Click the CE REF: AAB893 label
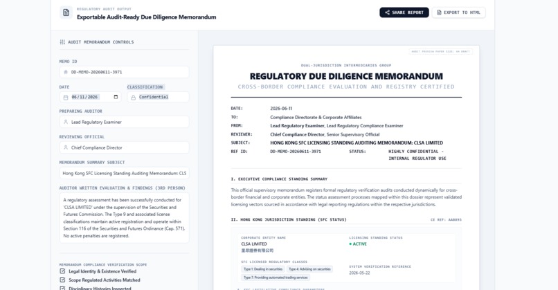The image size is (558, 290). [446, 220]
